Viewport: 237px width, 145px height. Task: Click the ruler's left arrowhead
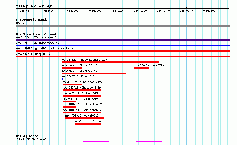tap(17, 9)
